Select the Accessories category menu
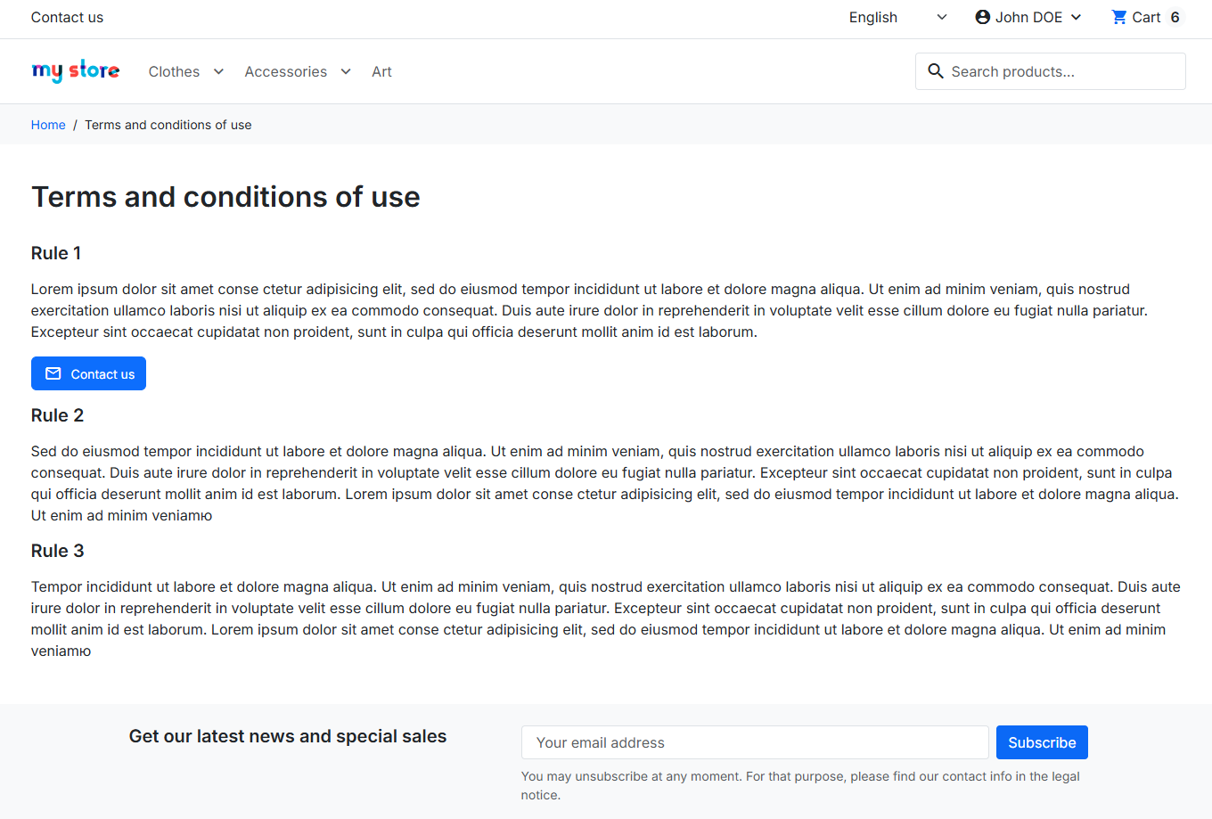Viewport: 1212px width, 819px height. tap(285, 71)
